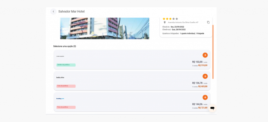
Task: Open the hotel building photo
Action: 105,28
